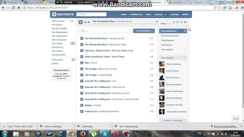This screenshot has height=137, width=244.
Task: Expand Мои альбомы dropdown arrow
Action: point(185,49)
